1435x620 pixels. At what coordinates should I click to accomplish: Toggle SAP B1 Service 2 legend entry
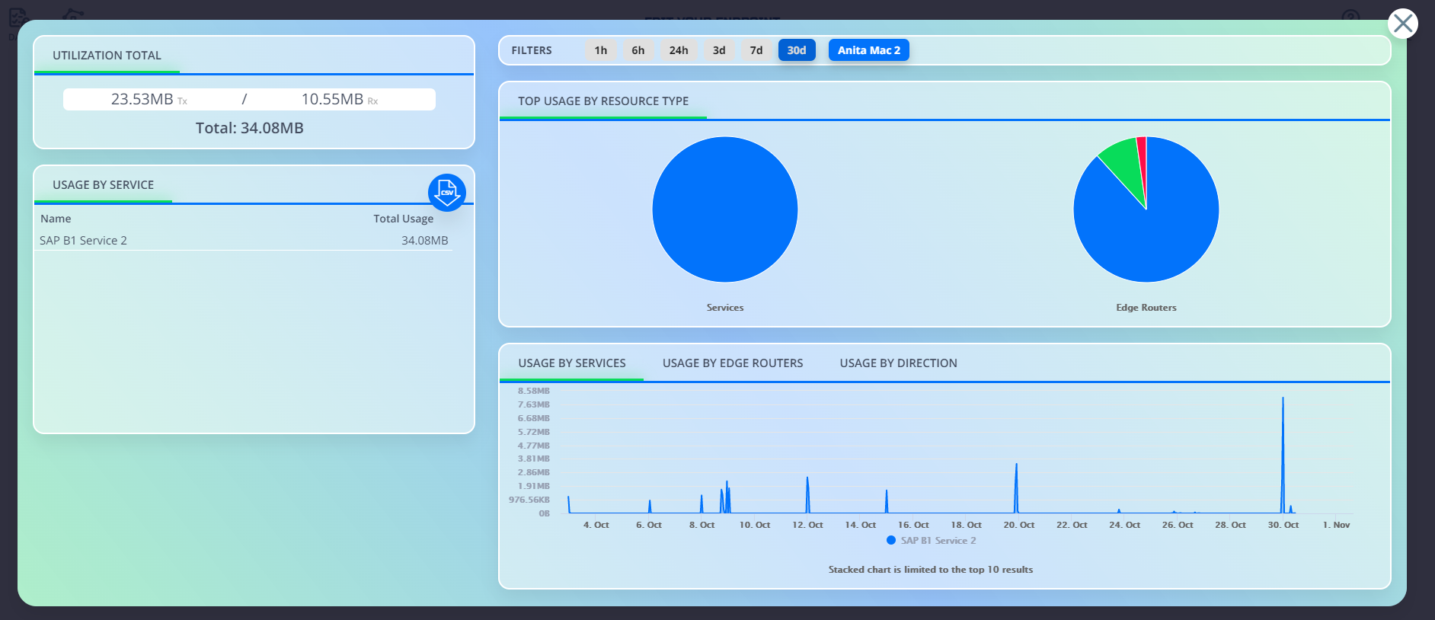[x=931, y=540]
